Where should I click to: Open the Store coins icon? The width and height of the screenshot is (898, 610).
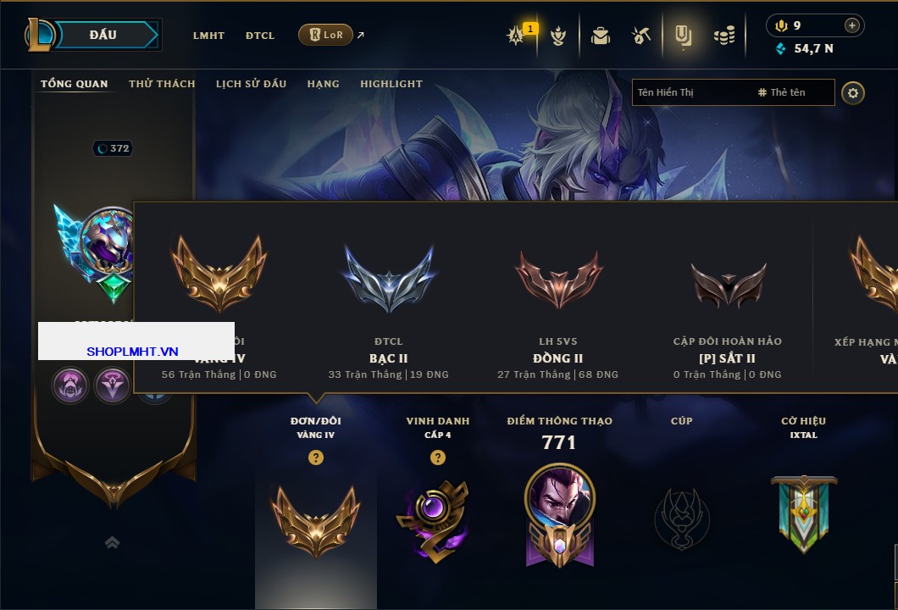724,36
